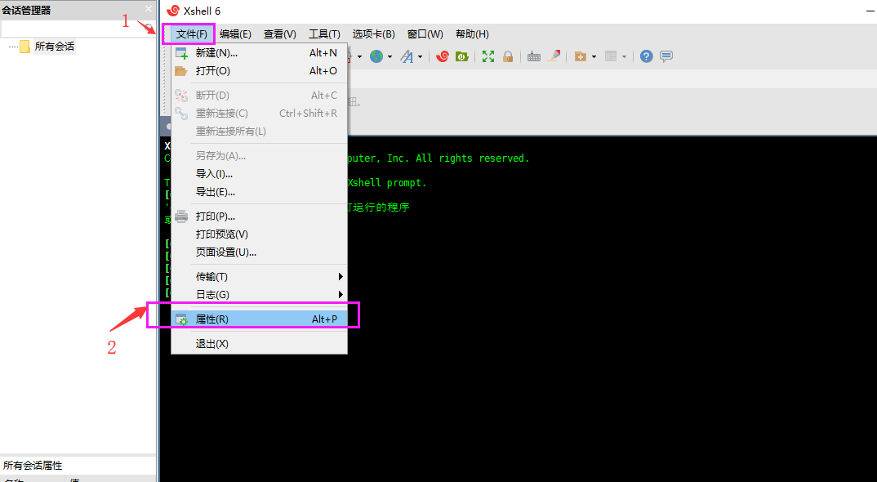The image size is (877, 482).
Task: Expand the globe encoding dropdown arrow
Action: coord(390,56)
